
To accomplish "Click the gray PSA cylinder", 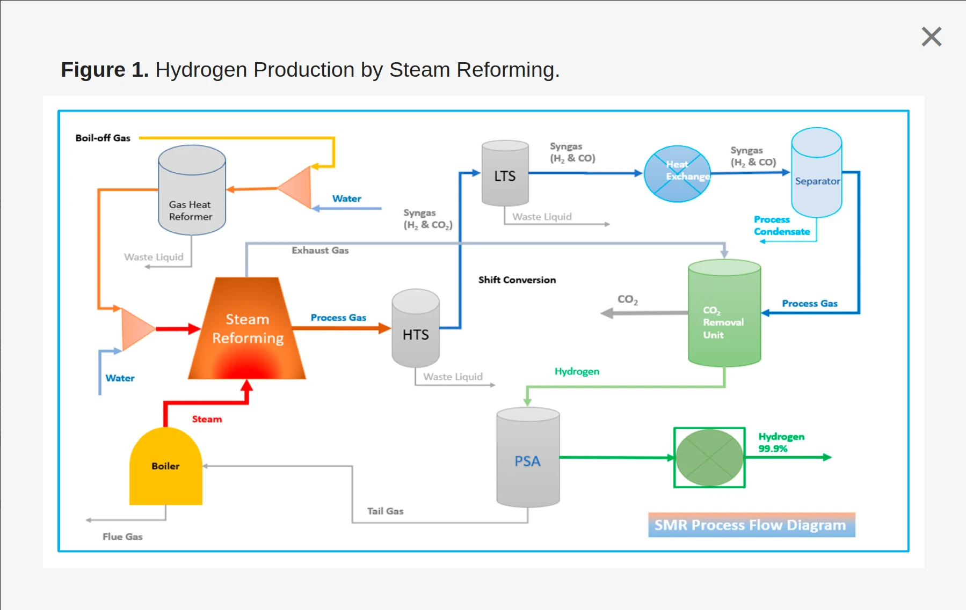I will click(528, 458).
